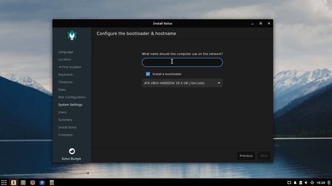Click the Solus installer logo in sidebar
332x186 pixels.
pos(72,35)
